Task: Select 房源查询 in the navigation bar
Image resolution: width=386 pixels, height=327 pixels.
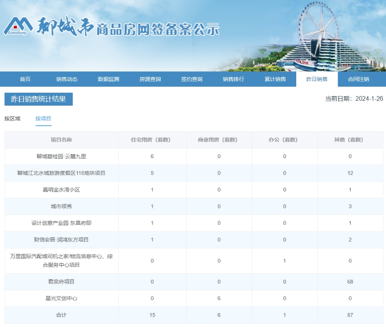Action: coord(150,79)
